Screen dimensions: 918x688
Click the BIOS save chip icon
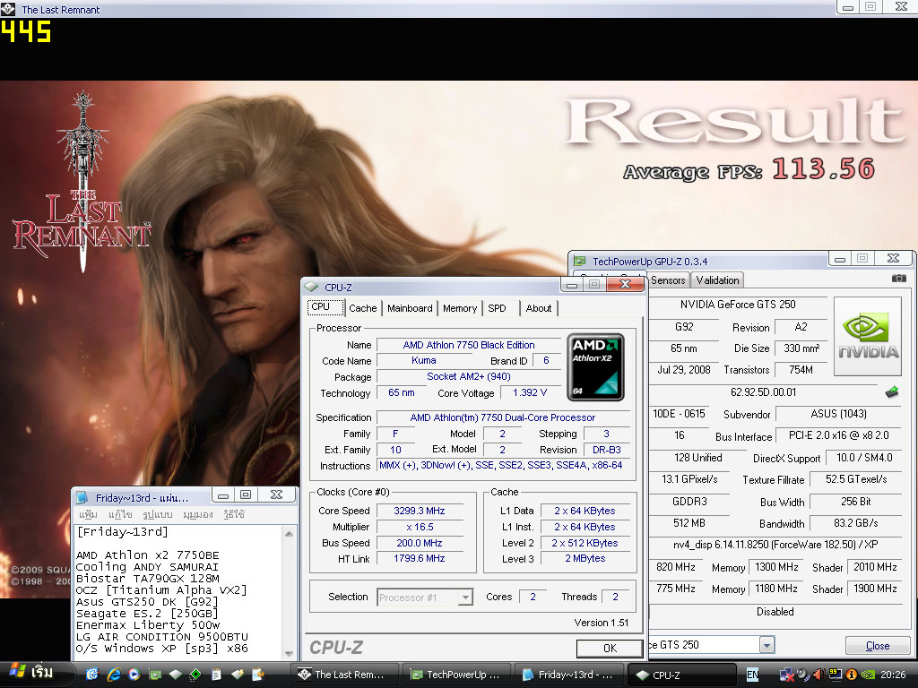coord(891,392)
